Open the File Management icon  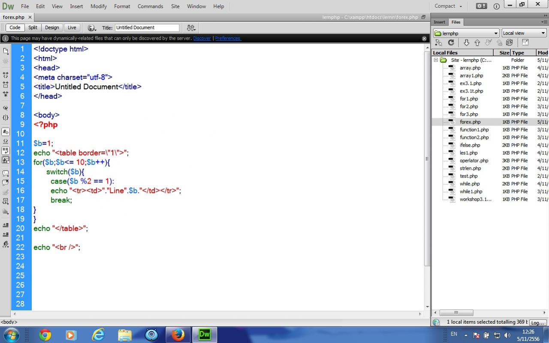[x=191, y=28]
